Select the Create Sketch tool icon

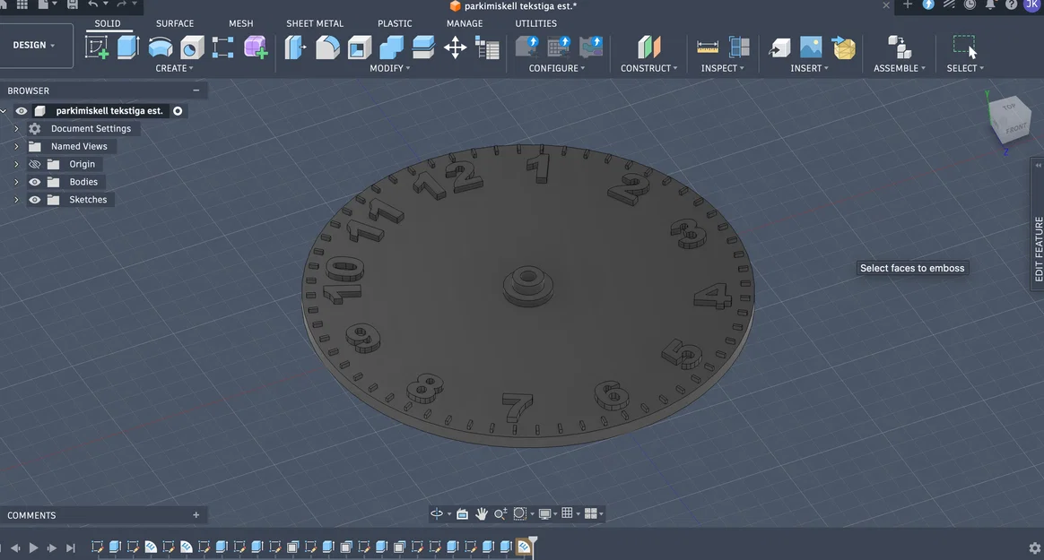(x=97, y=47)
